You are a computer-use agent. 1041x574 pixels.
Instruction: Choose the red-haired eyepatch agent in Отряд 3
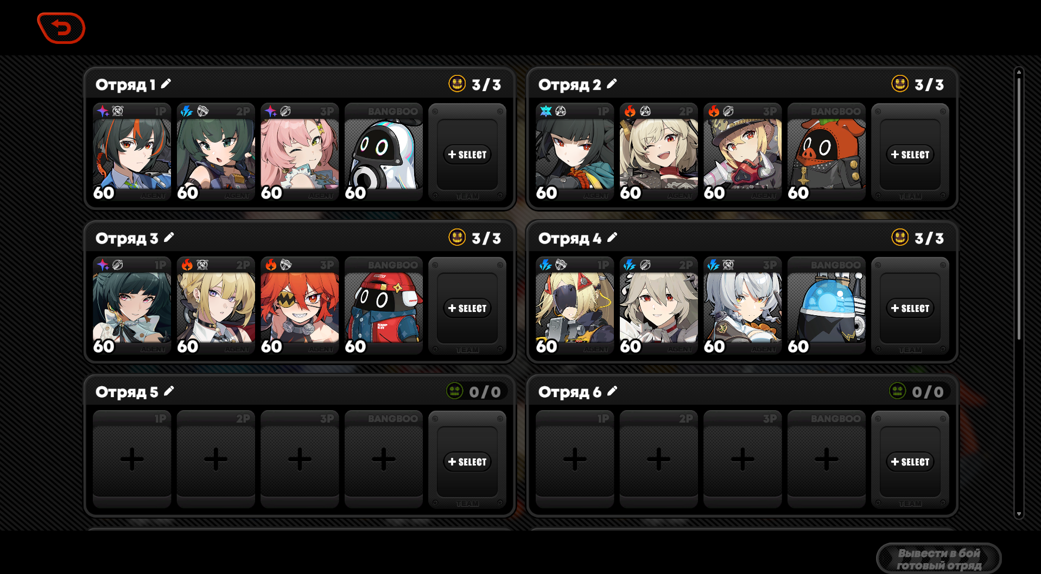coord(300,305)
